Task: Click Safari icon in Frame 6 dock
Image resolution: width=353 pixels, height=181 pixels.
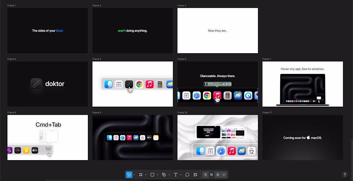Action: pos(196,95)
